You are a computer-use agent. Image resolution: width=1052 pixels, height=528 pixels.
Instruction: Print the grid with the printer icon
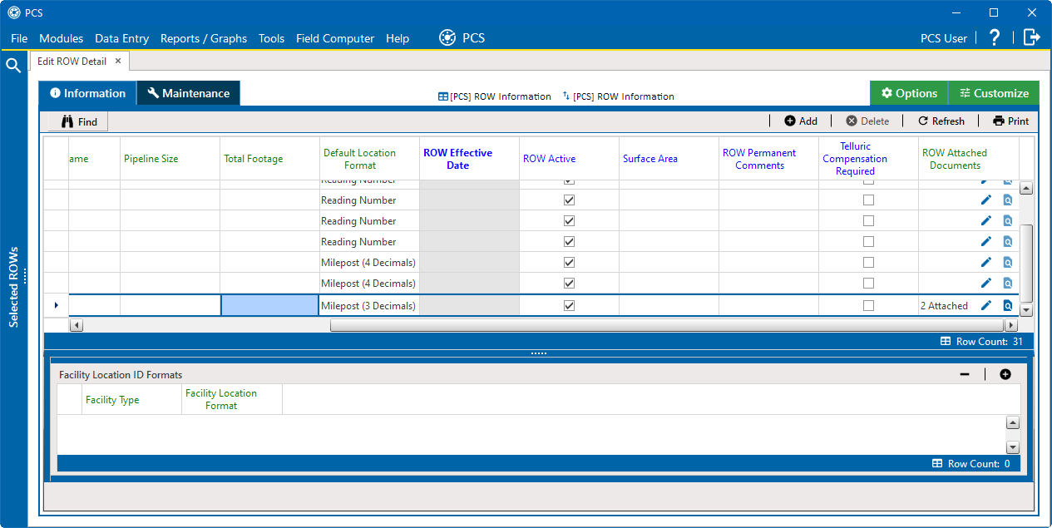click(1010, 121)
